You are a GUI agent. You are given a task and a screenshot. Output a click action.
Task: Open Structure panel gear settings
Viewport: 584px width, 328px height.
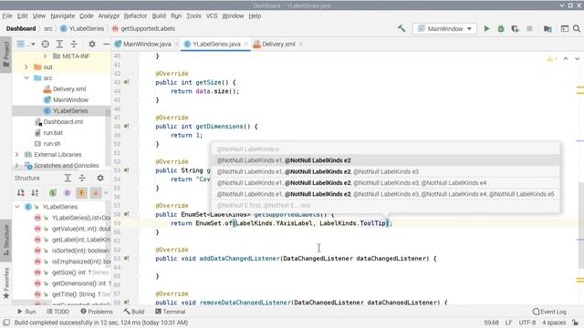pos(100,179)
